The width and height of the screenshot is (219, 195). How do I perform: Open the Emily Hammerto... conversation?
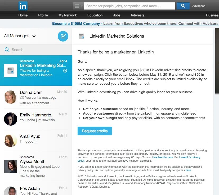tap(36, 119)
